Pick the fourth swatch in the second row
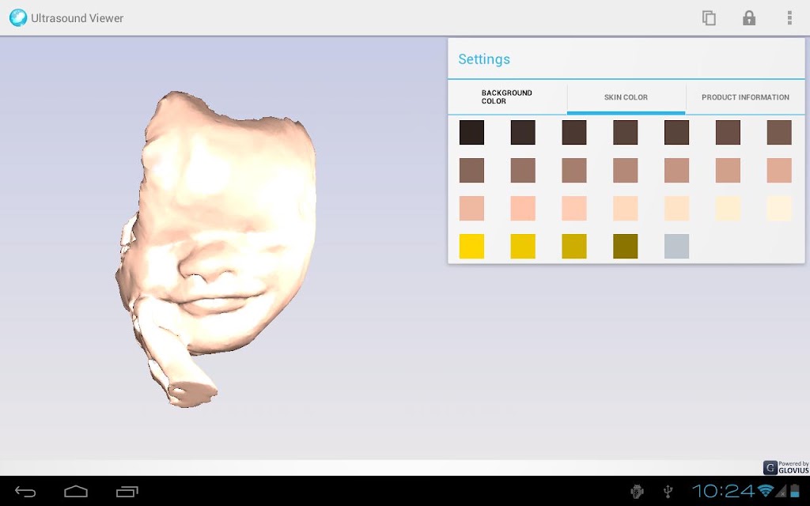810x506 pixels. [625, 171]
